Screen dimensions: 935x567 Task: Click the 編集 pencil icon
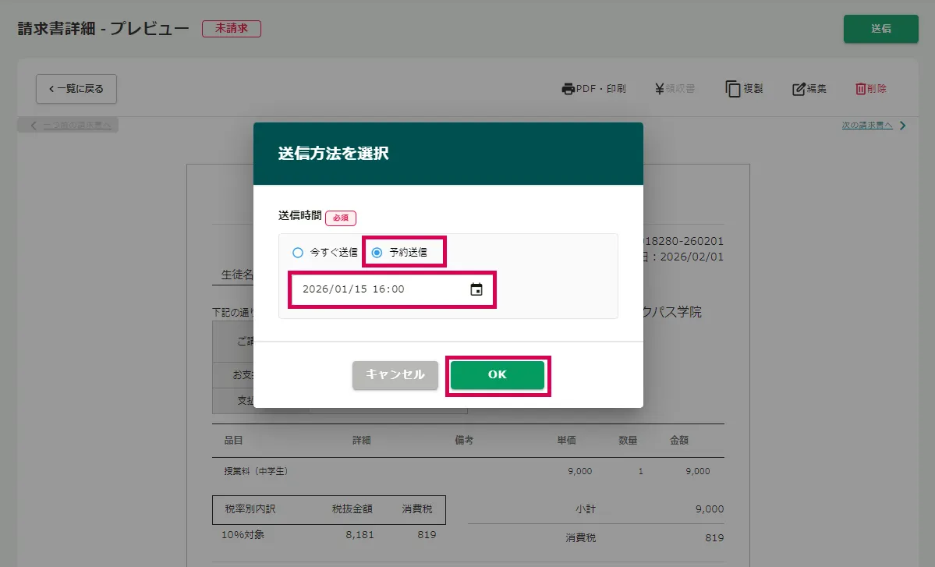click(x=799, y=89)
